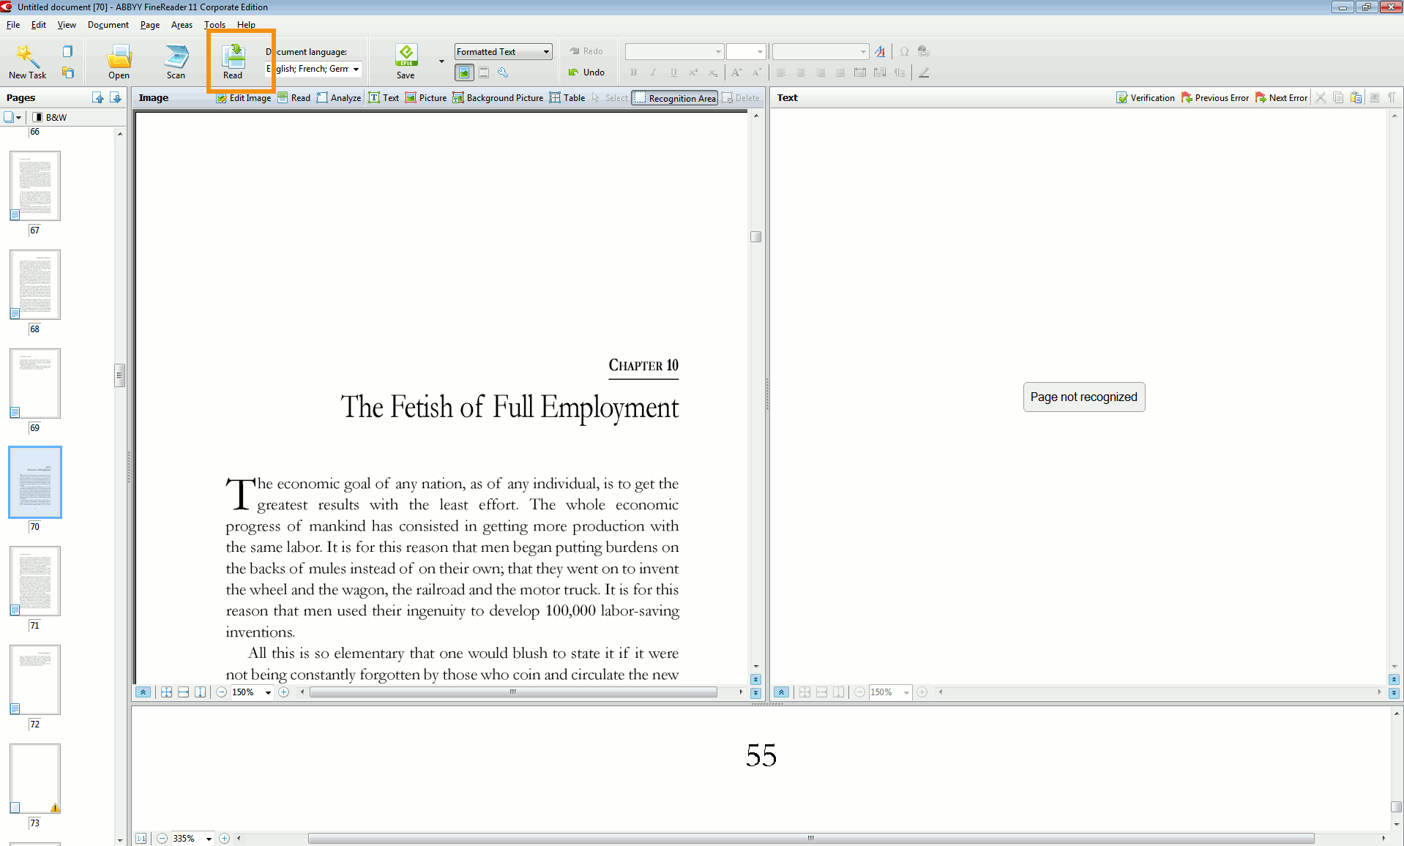Viewport: 1404px width, 846px height.
Task: Click the Image panel horizontal scrollbar
Action: [513, 692]
